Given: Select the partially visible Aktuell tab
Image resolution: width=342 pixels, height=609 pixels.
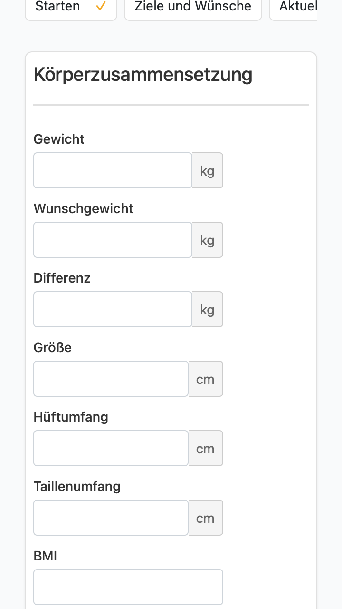Looking at the screenshot, I should click(294, 7).
